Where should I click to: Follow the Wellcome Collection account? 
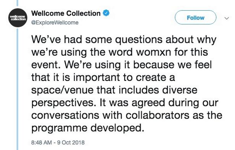point(196,17)
